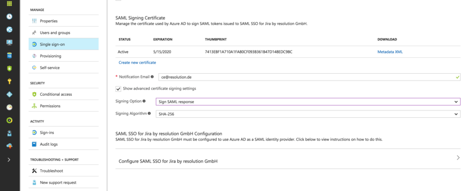Open the Conditional access label

[56, 94]
